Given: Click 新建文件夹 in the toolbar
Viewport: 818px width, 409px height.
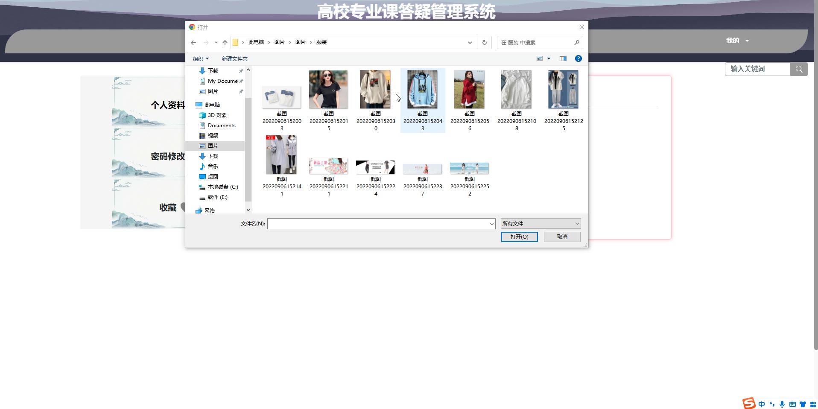Looking at the screenshot, I should (234, 59).
